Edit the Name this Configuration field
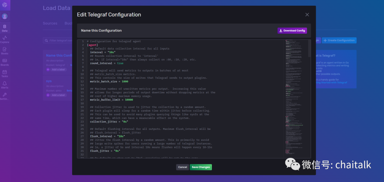384x182 pixels. pyautogui.click(x=101, y=31)
